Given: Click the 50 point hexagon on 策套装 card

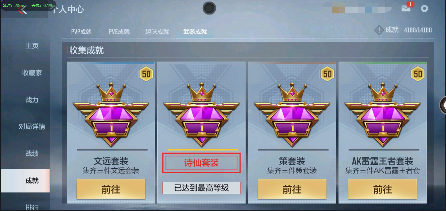Looking at the screenshot, I should click(x=327, y=74).
